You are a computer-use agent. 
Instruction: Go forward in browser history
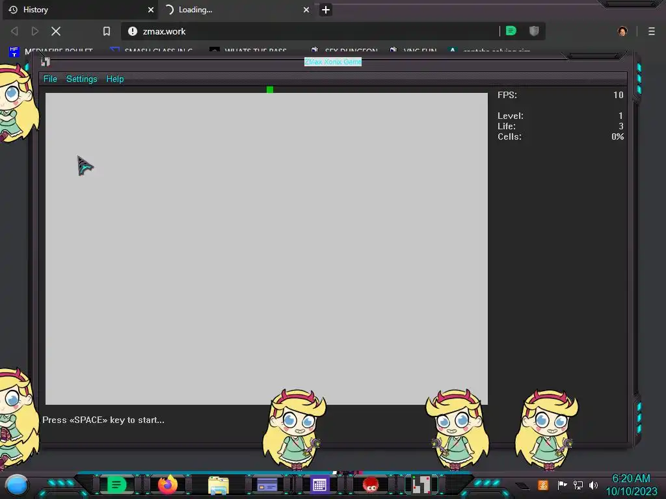[x=35, y=31]
